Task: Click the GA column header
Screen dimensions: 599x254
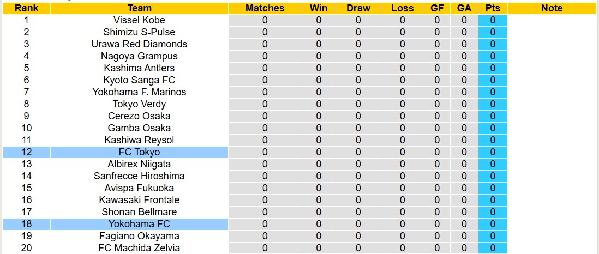Action: 464,8
